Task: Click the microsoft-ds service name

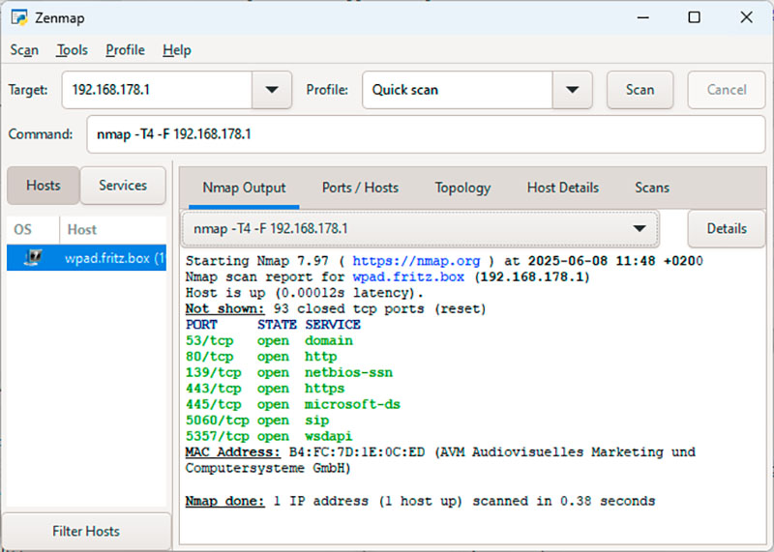Action: click(352, 404)
